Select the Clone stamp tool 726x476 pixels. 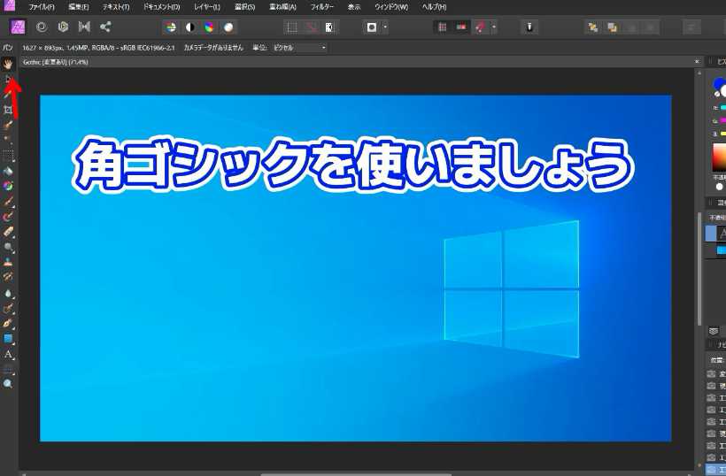pos(8,262)
